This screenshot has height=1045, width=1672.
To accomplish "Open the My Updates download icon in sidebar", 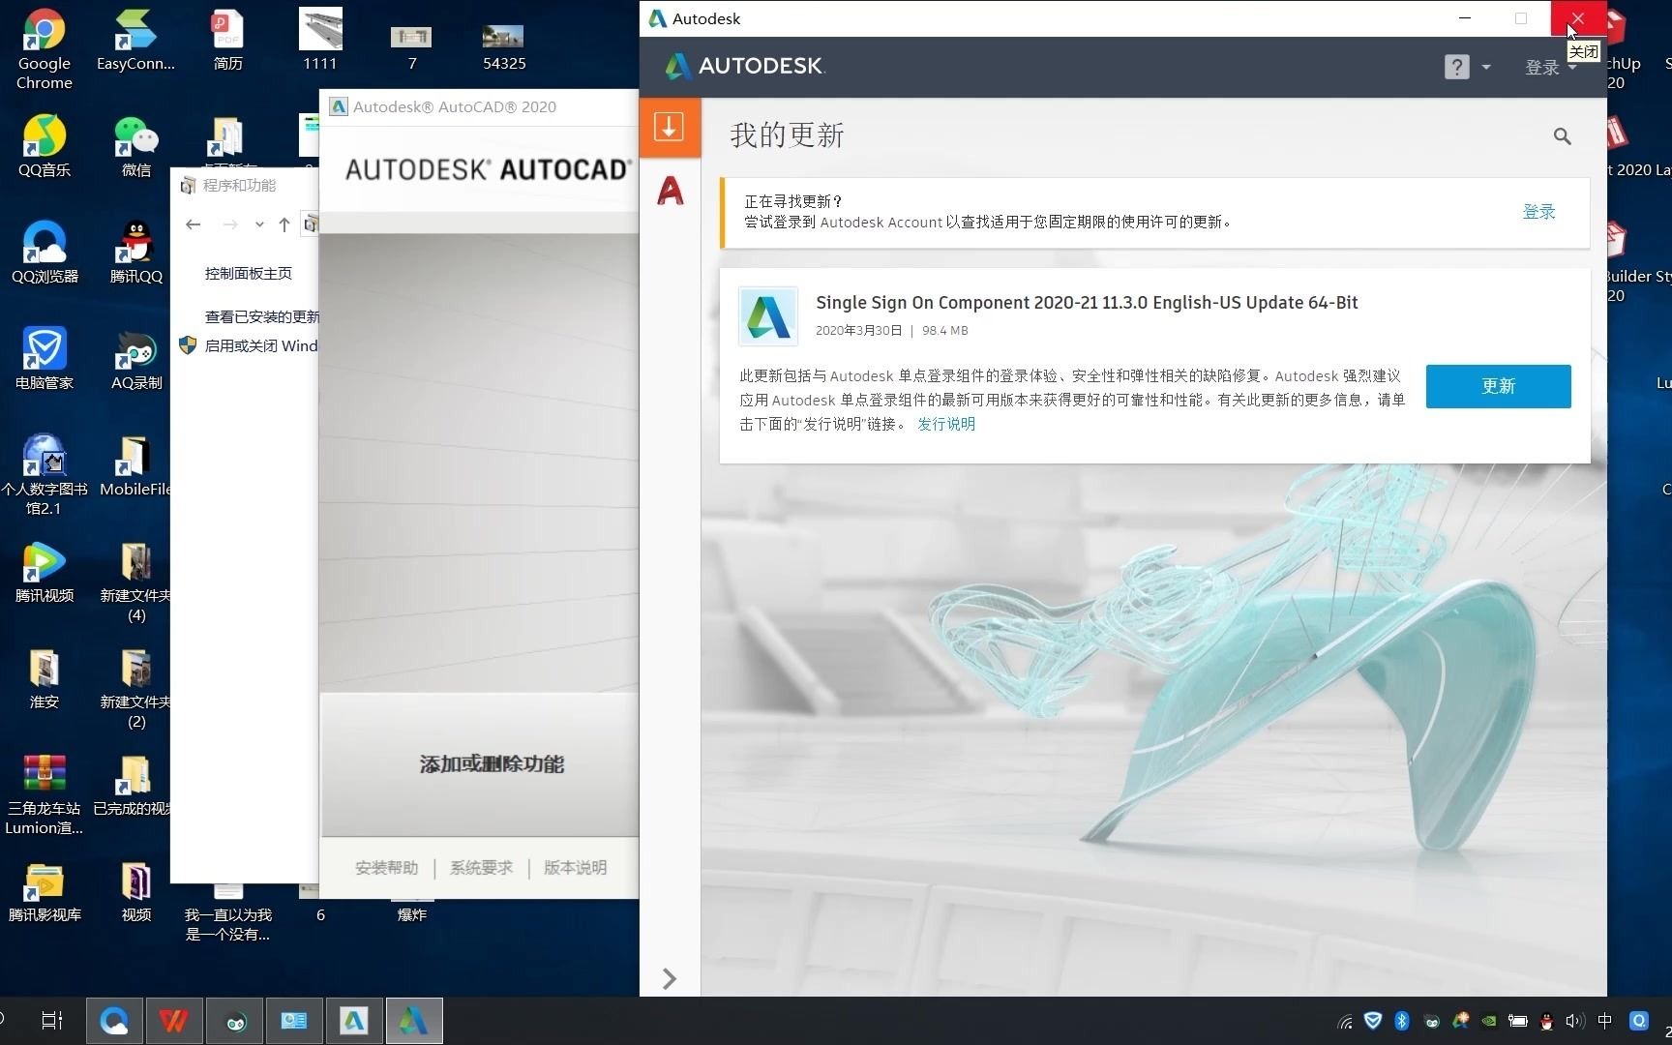I will (x=670, y=127).
